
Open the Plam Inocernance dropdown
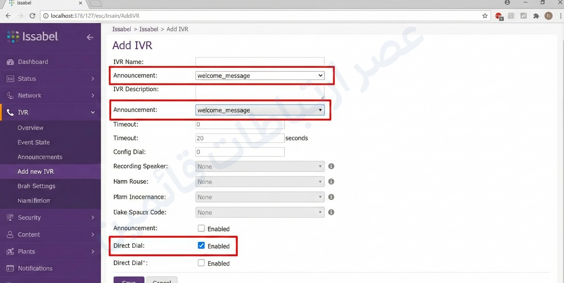click(x=260, y=197)
